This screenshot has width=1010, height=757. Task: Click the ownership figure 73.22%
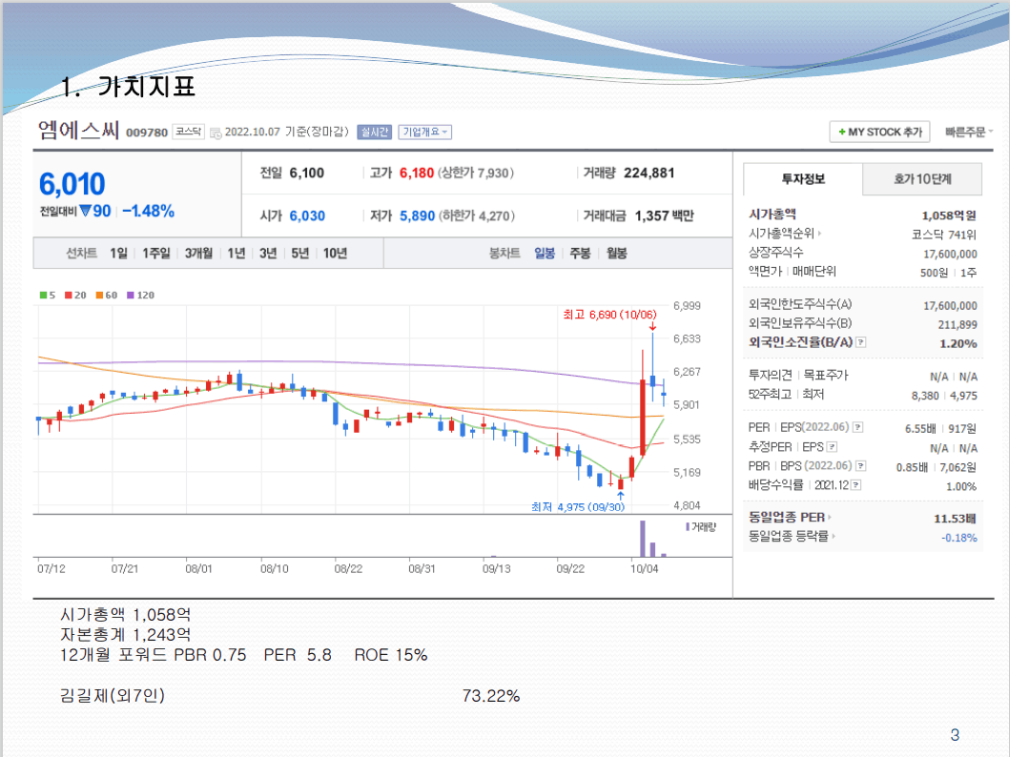point(491,696)
